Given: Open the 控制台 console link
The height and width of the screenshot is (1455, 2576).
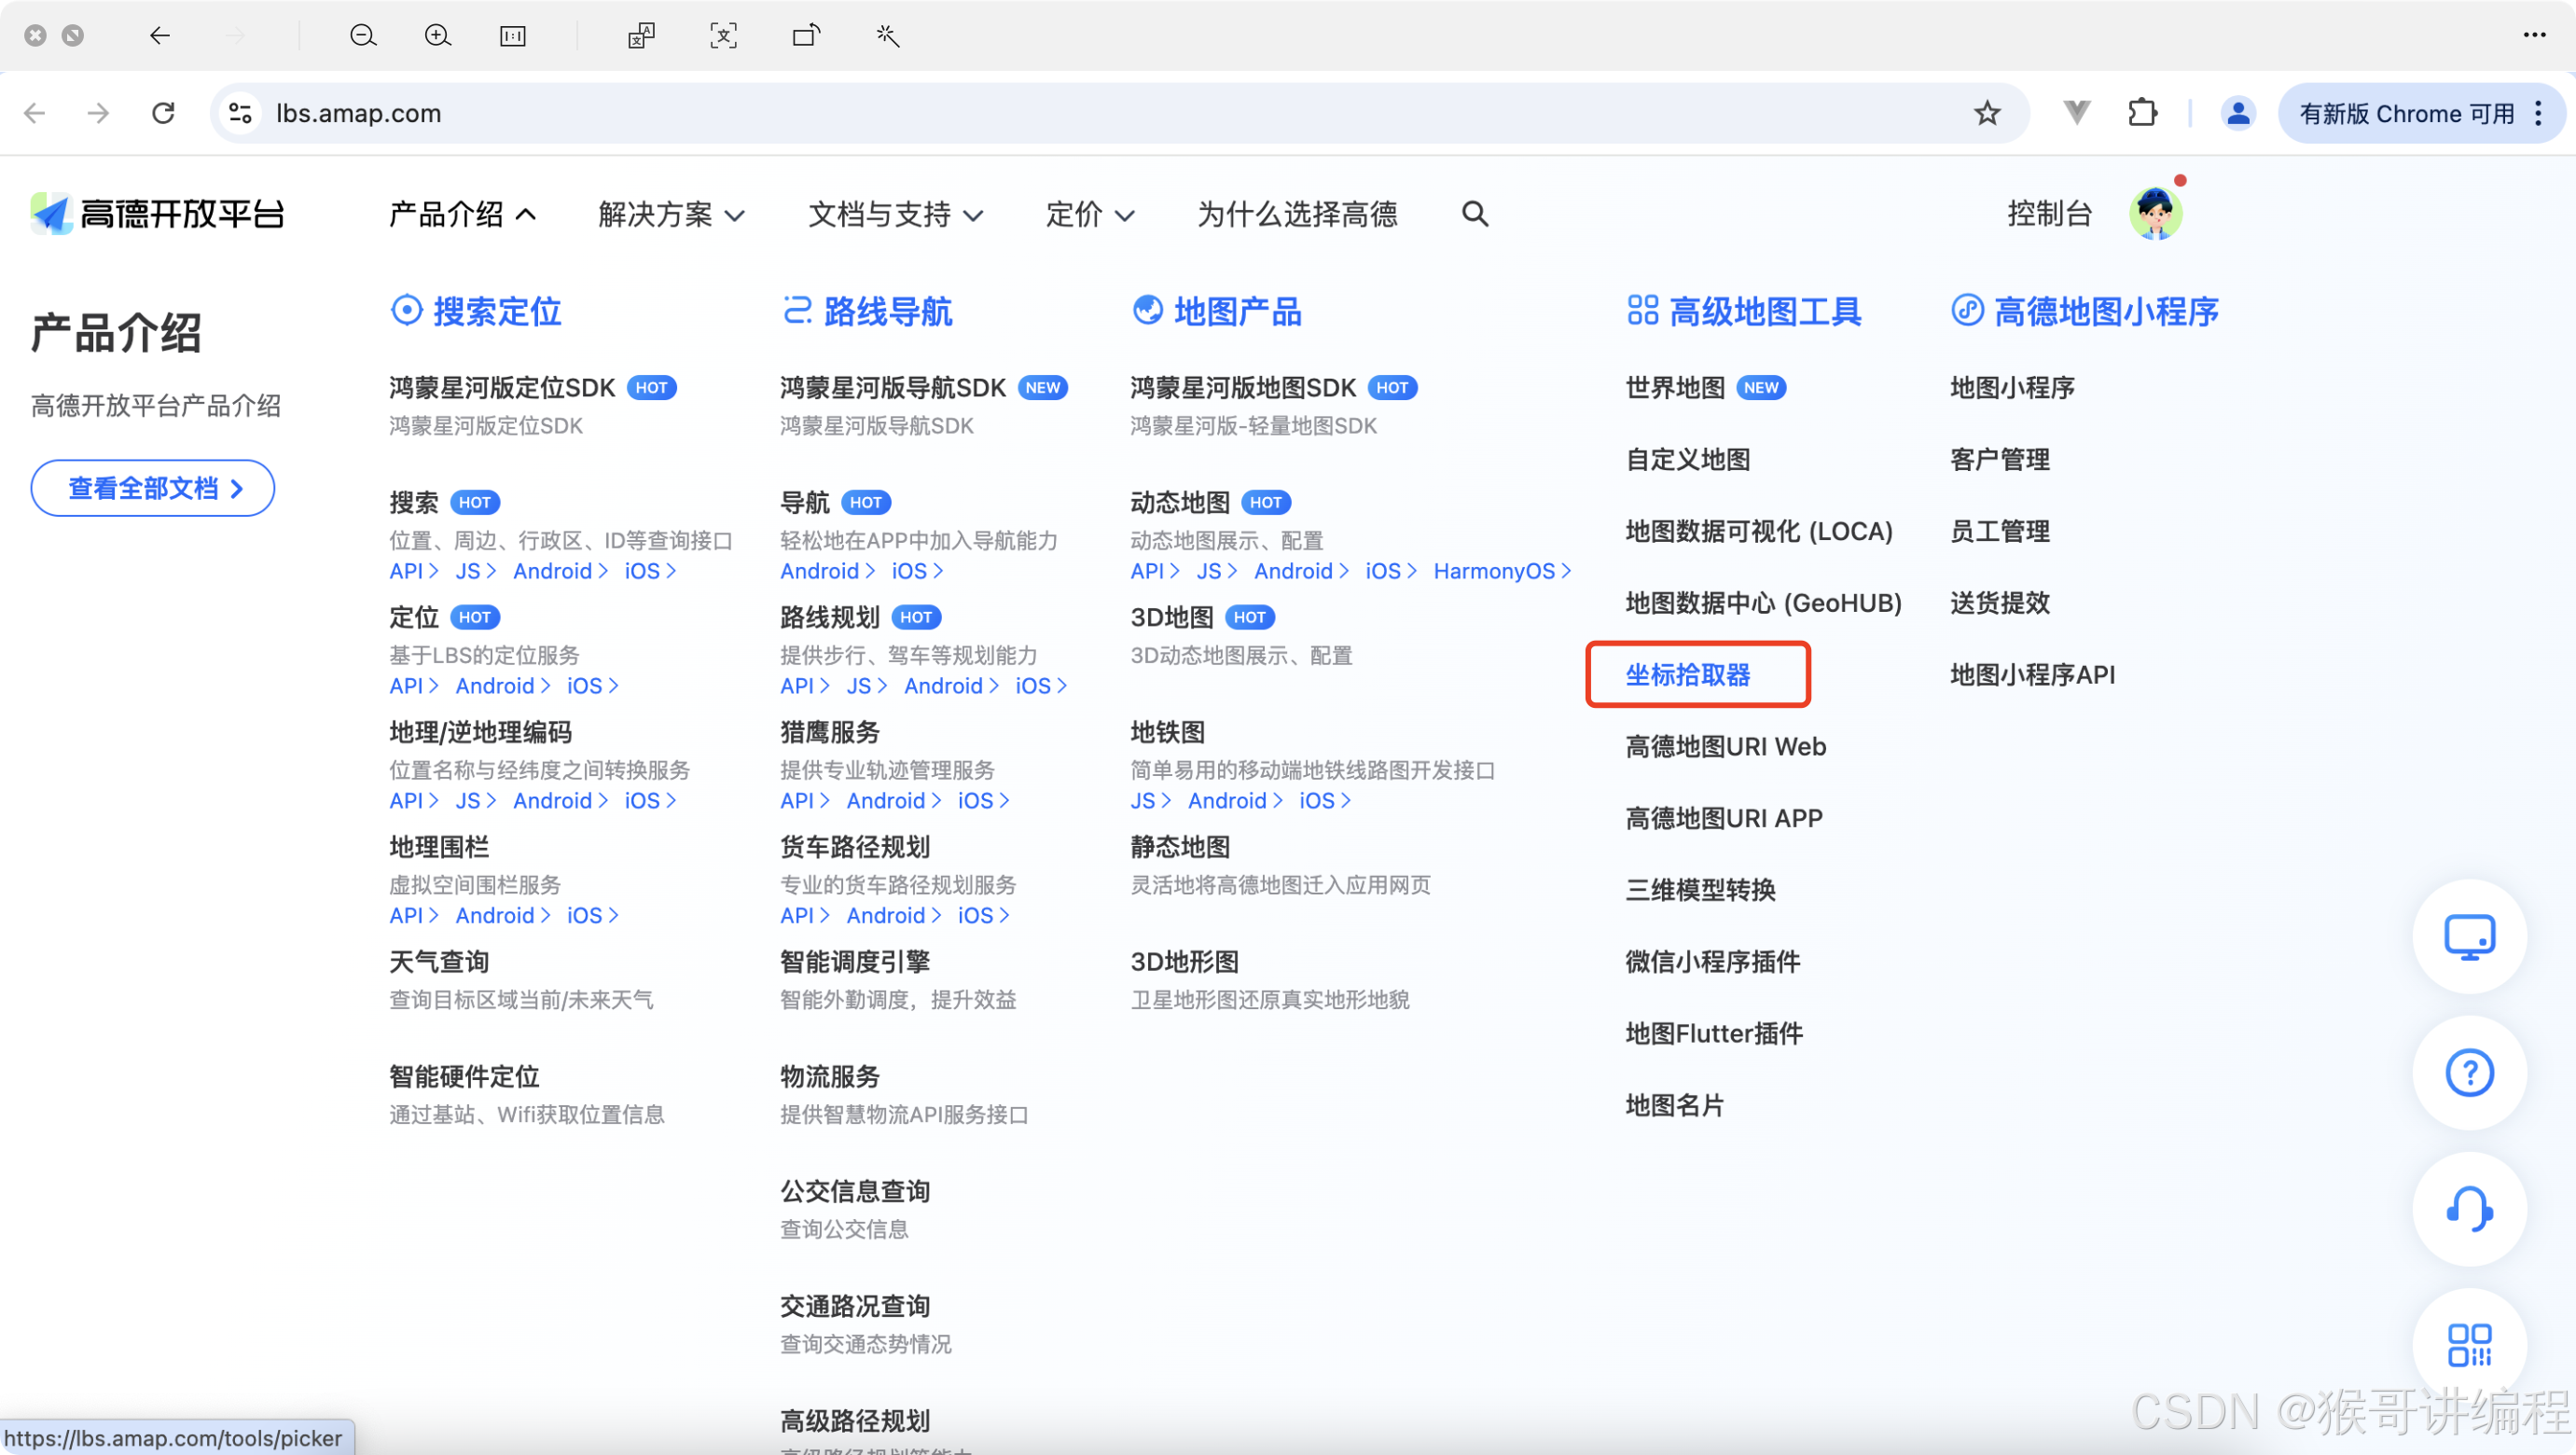Looking at the screenshot, I should pos(2049,214).
